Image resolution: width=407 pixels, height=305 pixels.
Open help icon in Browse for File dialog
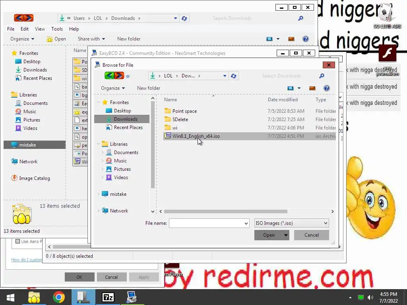coord(327,88)
